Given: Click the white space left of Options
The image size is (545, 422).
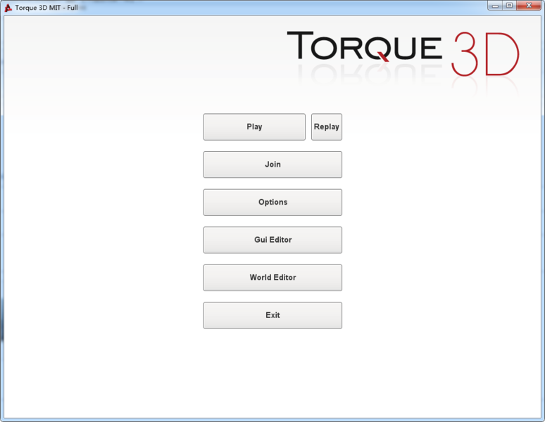Looking at the screenshot, I should (106, 203).
